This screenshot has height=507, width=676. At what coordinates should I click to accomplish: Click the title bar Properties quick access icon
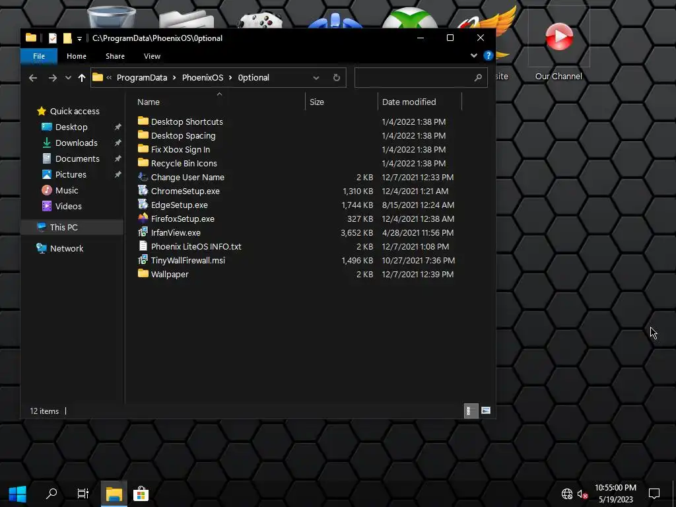coord(53,38)
